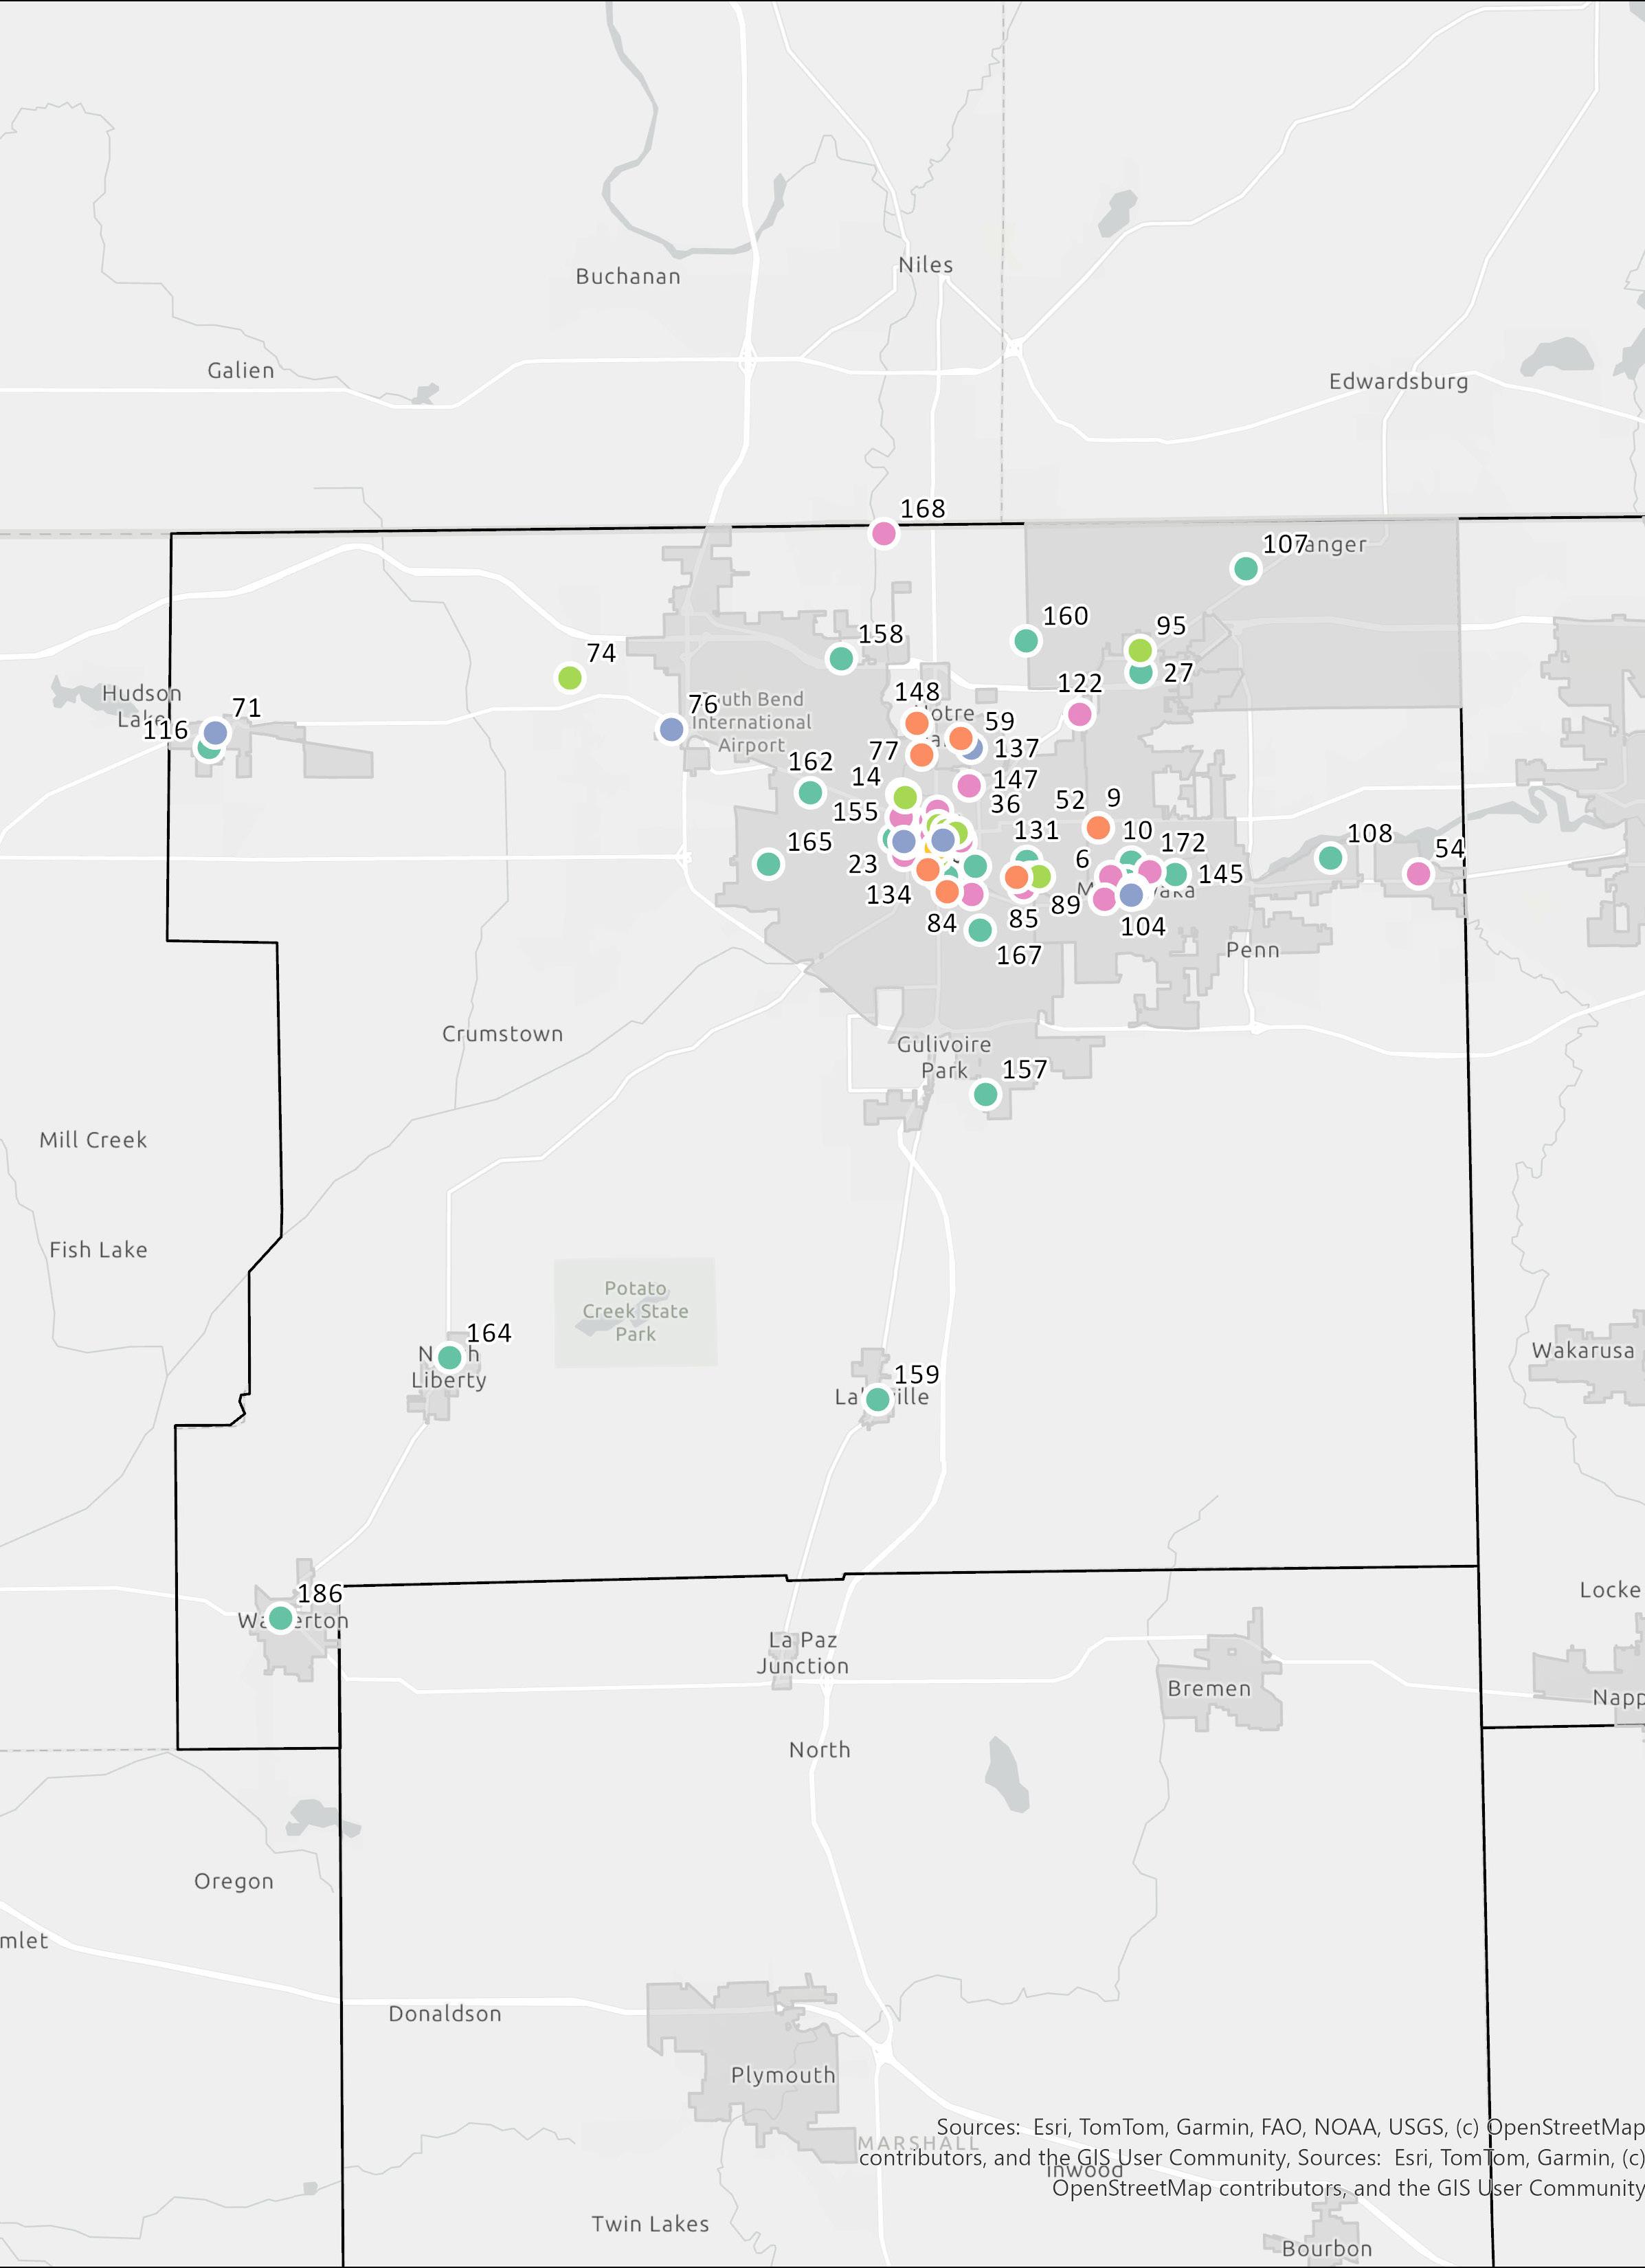Select the blue marker labeled 71
The width and height of the screenshot is (1645, 2268).
coord(215,733)
